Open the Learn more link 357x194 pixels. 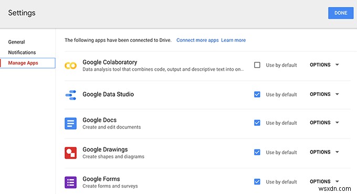click(234, 40)
